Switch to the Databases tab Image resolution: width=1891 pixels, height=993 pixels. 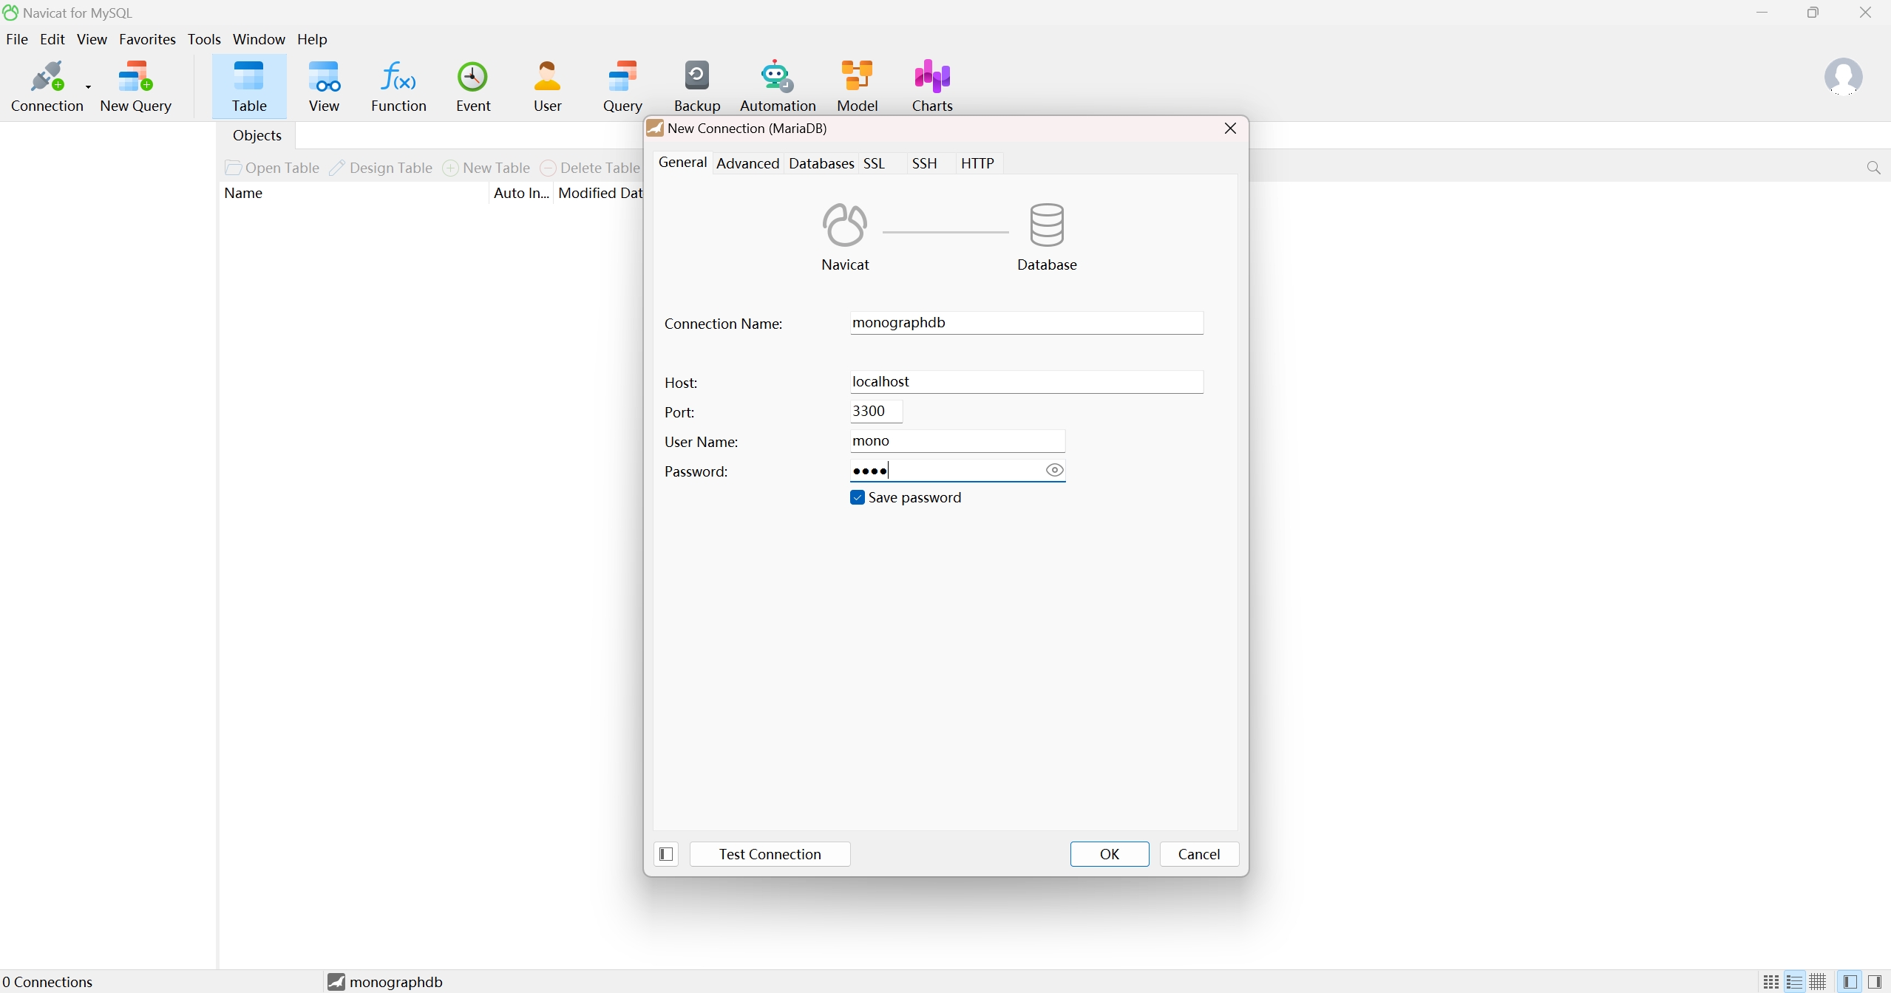coord(821,163)
